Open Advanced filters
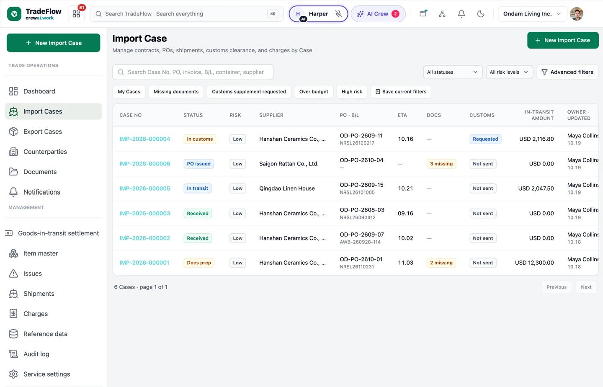The height and width of the screenshot is (387, 603). click(567, 72)
